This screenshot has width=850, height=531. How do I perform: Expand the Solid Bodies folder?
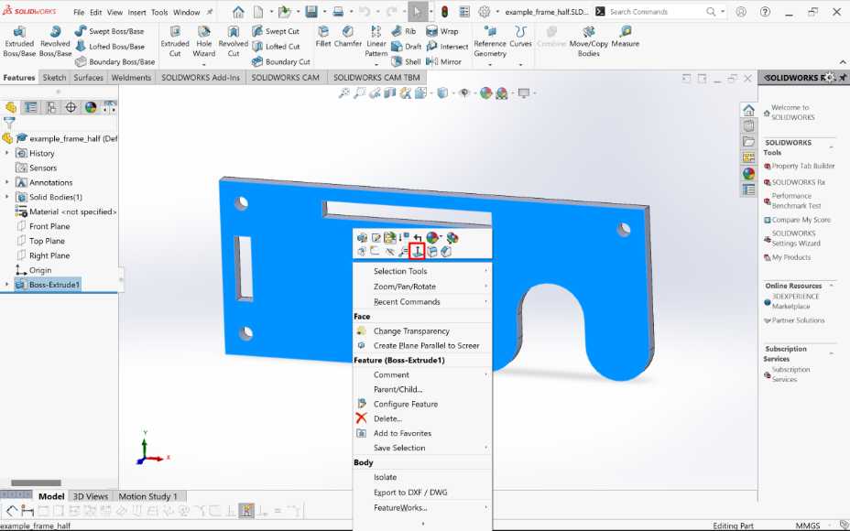(x=7, y=197)
